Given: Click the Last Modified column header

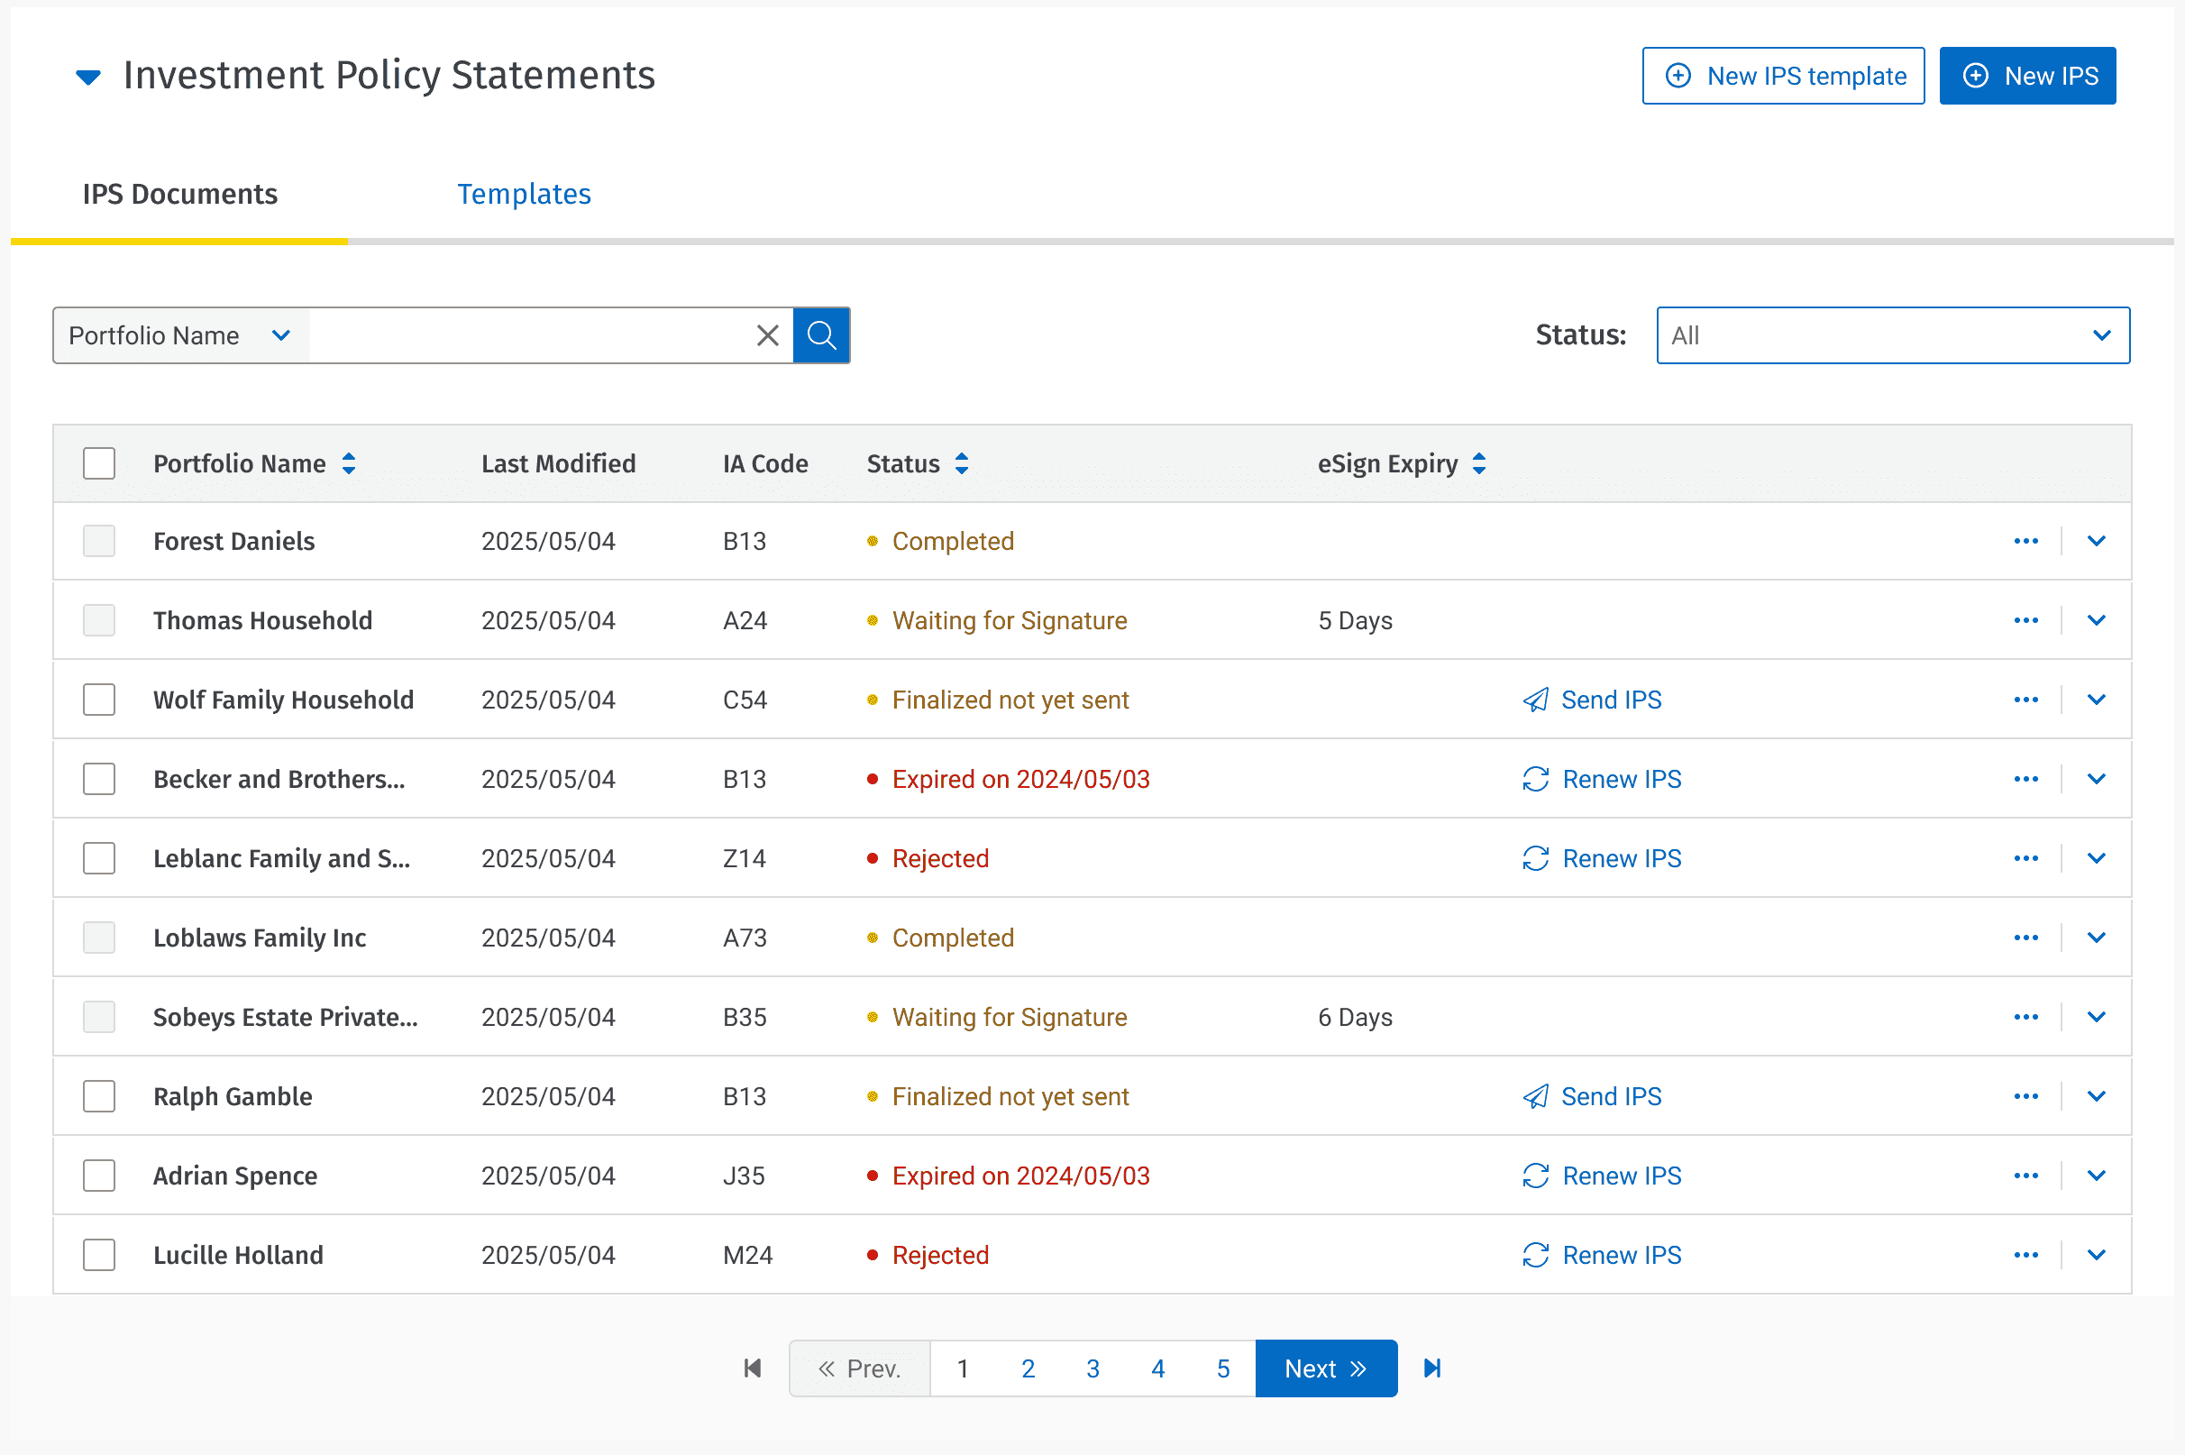Looking at the screenshot, I should (559, 463).
